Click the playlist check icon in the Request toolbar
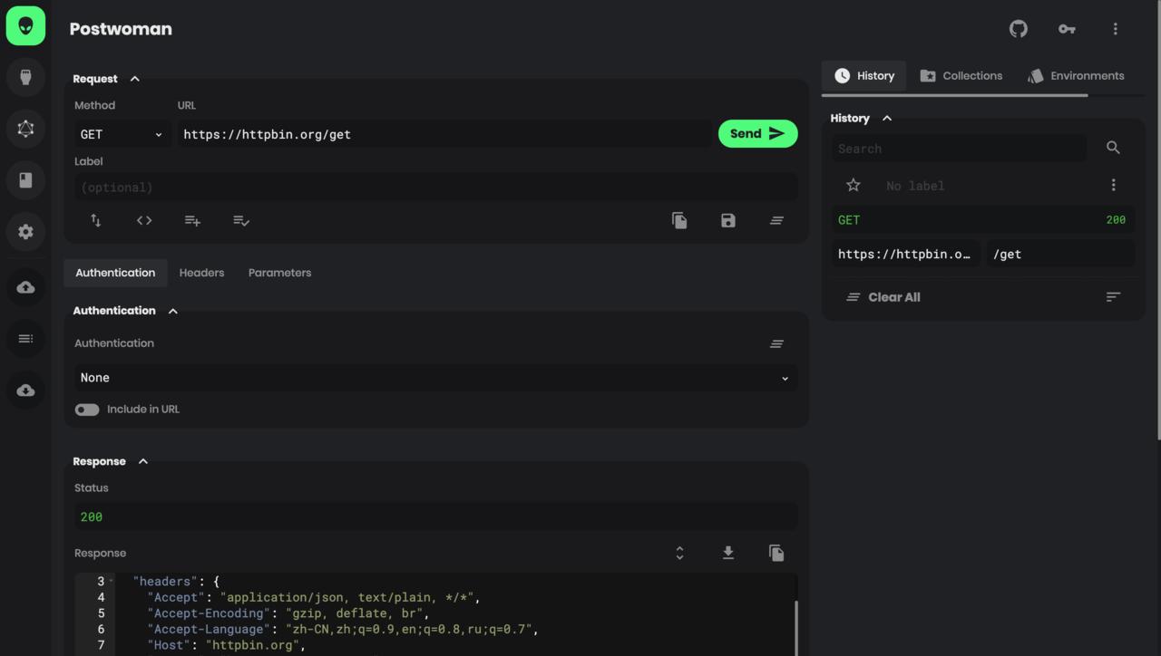Screen dimensions: 1161x656 click(x=241, y=220)
